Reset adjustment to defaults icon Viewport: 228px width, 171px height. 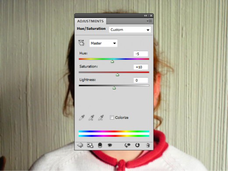point(137,145)
